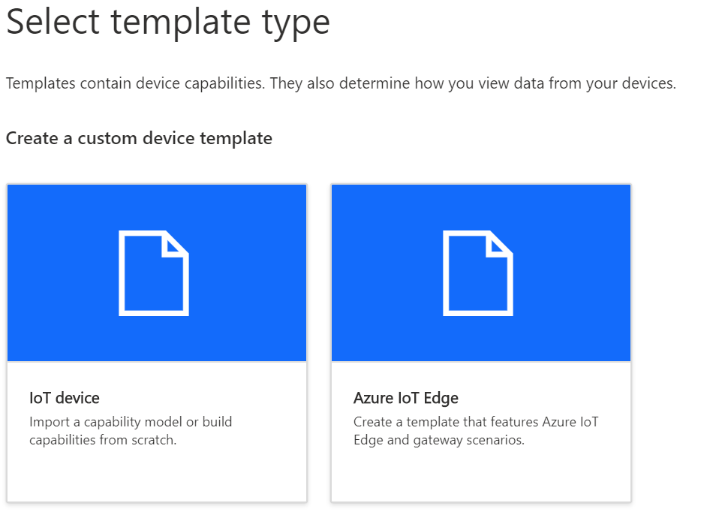The height and width of the screenshot is (521, 707).
Task: Click the Select template type heading
Action: [167, 23]
